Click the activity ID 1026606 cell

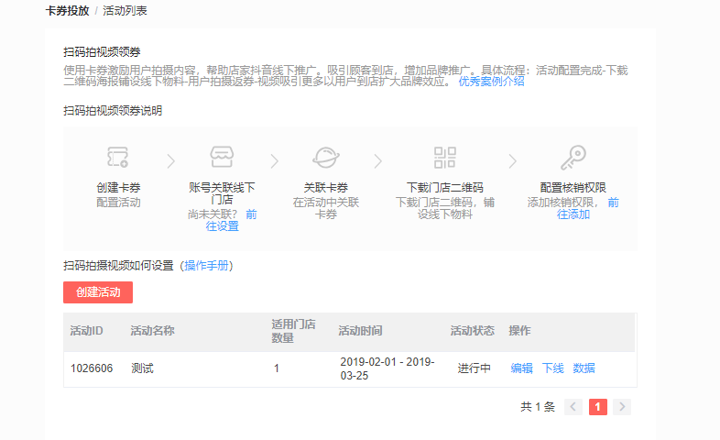(92, 368)
